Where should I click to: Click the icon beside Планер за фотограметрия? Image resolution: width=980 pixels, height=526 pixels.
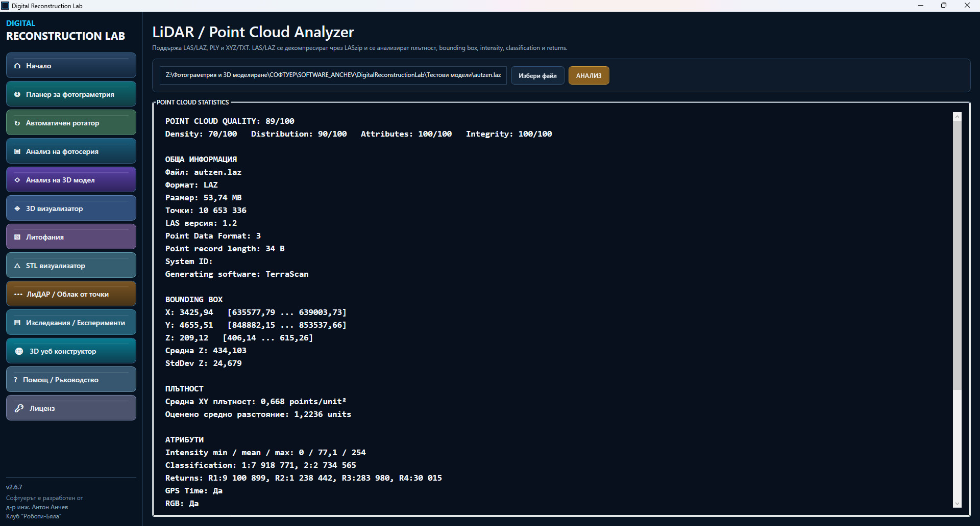pos(17,94)
